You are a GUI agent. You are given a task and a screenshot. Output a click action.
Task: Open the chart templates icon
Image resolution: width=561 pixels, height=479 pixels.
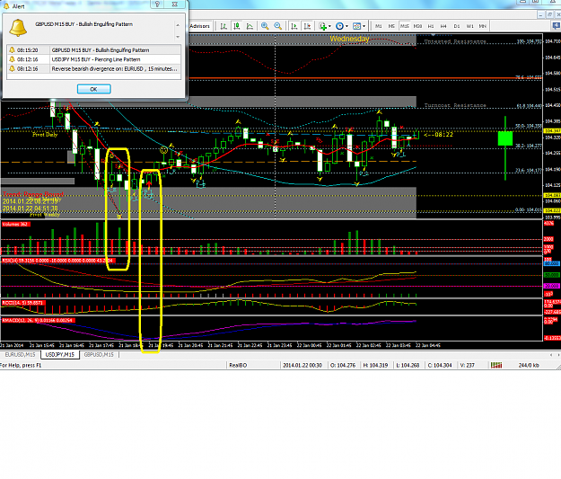[356, 26]
